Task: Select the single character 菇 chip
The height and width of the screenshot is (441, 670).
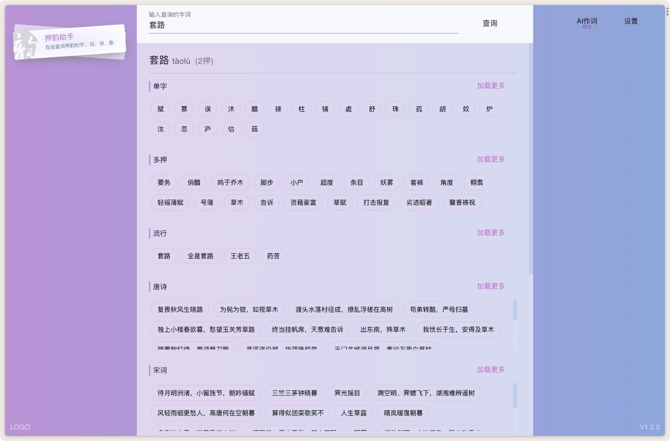Action: (x=254, y=129)
